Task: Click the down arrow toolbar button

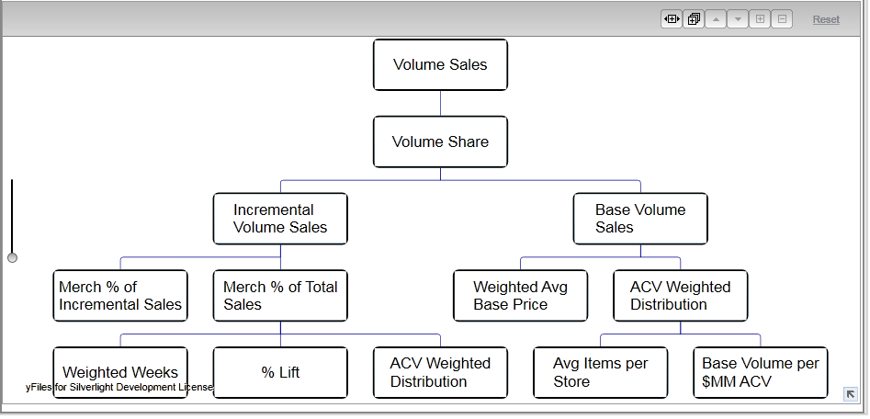Action: 738,19
